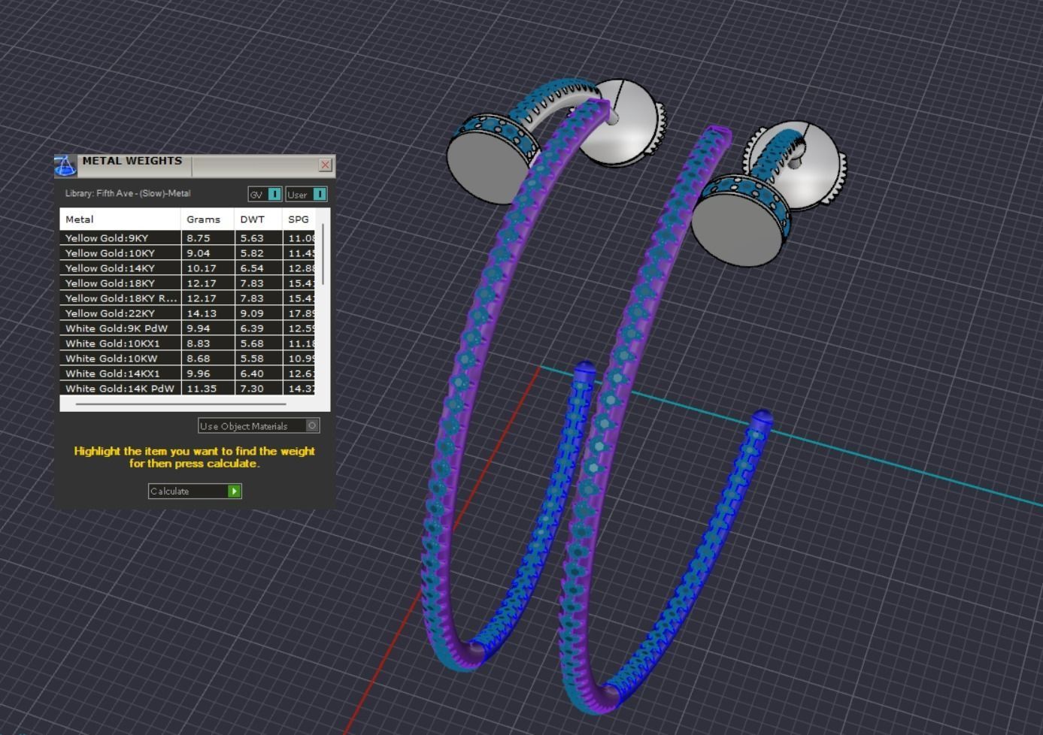Select the White Gold:14K PdW row
Screen dimensions: 1043x735
point(188,388)
